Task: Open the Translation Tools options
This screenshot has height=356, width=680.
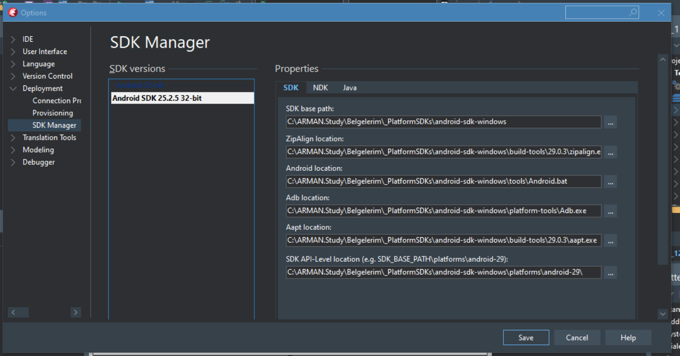Action: tap(49, 137)
